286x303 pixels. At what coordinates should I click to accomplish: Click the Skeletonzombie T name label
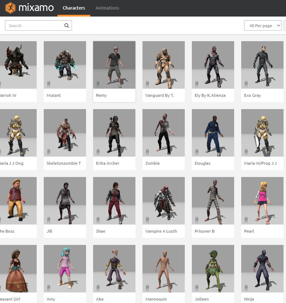click(x=64, y=163)
